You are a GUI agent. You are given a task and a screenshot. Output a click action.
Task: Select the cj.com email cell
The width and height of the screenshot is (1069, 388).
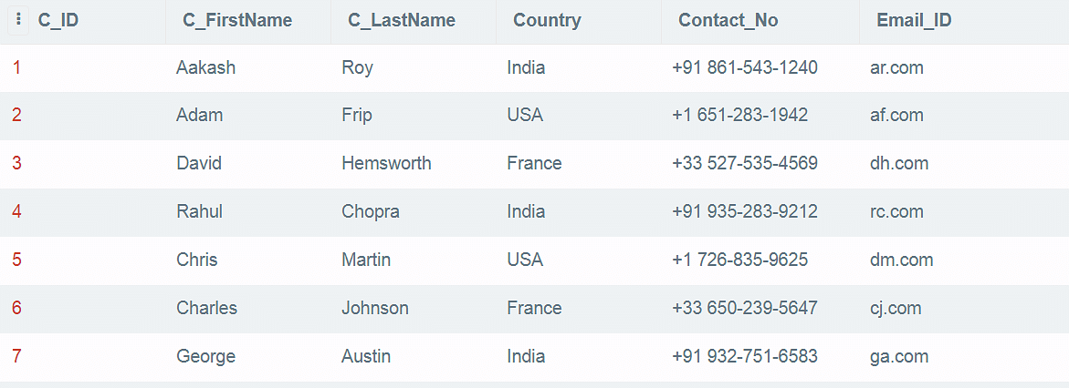tap(896, 309)
